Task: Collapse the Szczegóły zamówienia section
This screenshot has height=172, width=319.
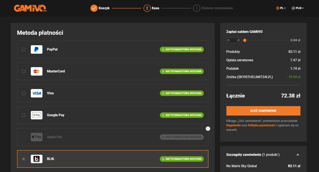Action: click(298, 155)
